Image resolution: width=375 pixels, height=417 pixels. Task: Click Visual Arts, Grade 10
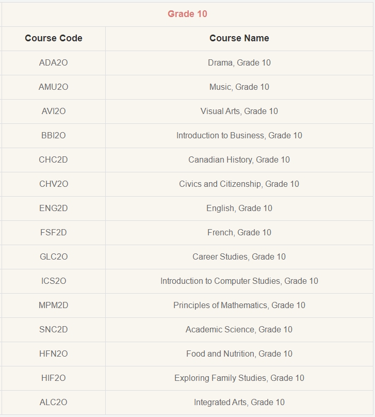239,111
